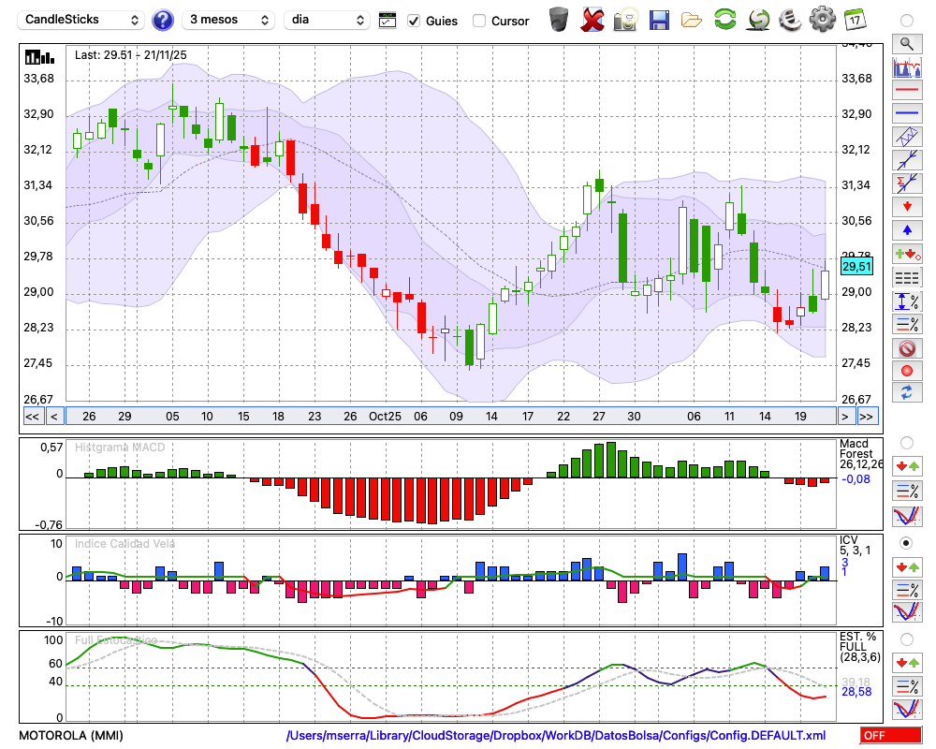Enable the Cursor checkbox
Image resolution: width=936 pixels, height=749 pixels.
tap(479, 21)
